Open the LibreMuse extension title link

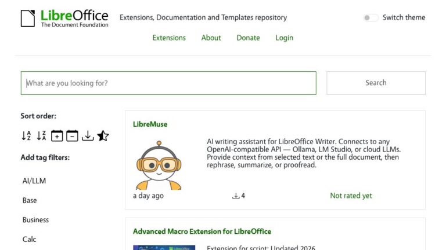click(x=150, y=124)
